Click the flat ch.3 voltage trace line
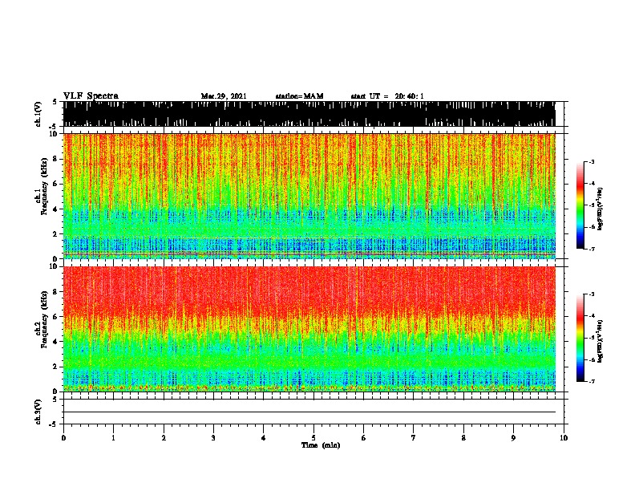Viewport: 635px width, 491px height. 309,412
